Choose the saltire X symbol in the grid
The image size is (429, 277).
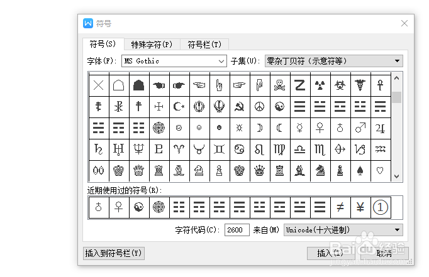click(x=99, y=85)
